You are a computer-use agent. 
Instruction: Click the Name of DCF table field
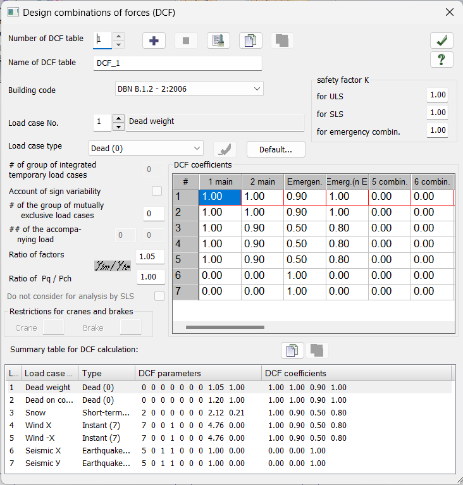tap(177, 63)
